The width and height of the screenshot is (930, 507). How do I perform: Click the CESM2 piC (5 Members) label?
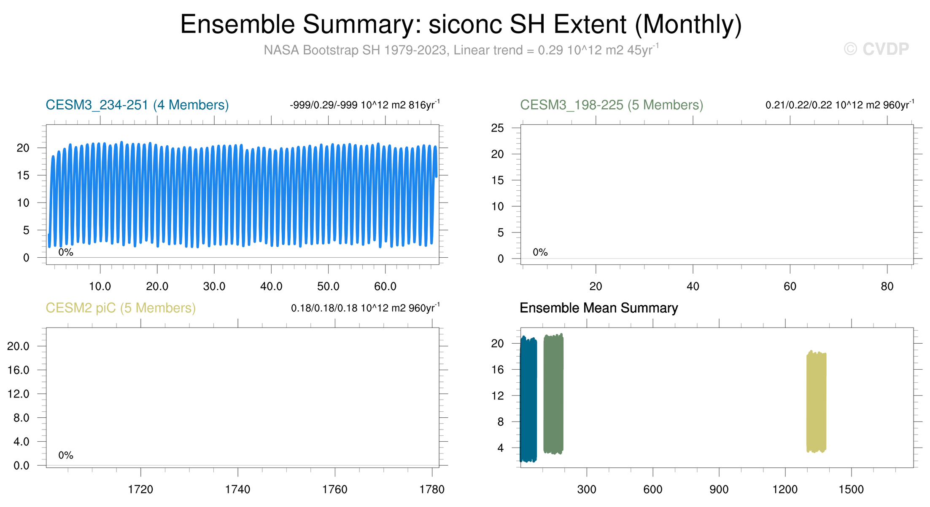(x=120, y=308)
